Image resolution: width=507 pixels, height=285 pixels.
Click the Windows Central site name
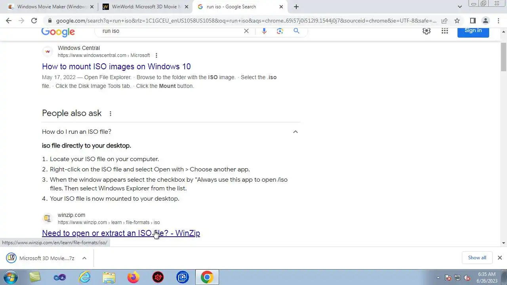tap(79, 48)
